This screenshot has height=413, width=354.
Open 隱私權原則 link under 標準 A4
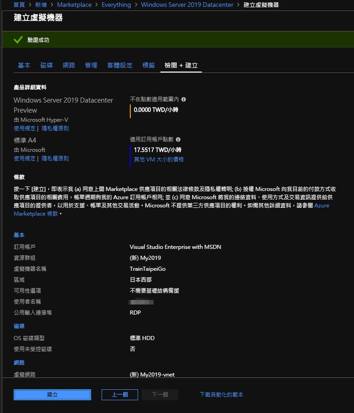coord(55,158)
